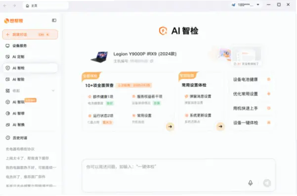Viewport: 297px width, 196px height.
Task: Start voice input with the microphone icon
Action: (x=251, y=183)
